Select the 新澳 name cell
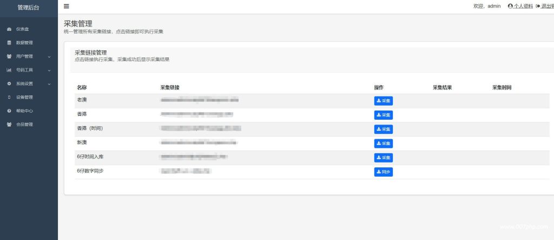Viewport: 554px width, 240px height. click(82, 142)
